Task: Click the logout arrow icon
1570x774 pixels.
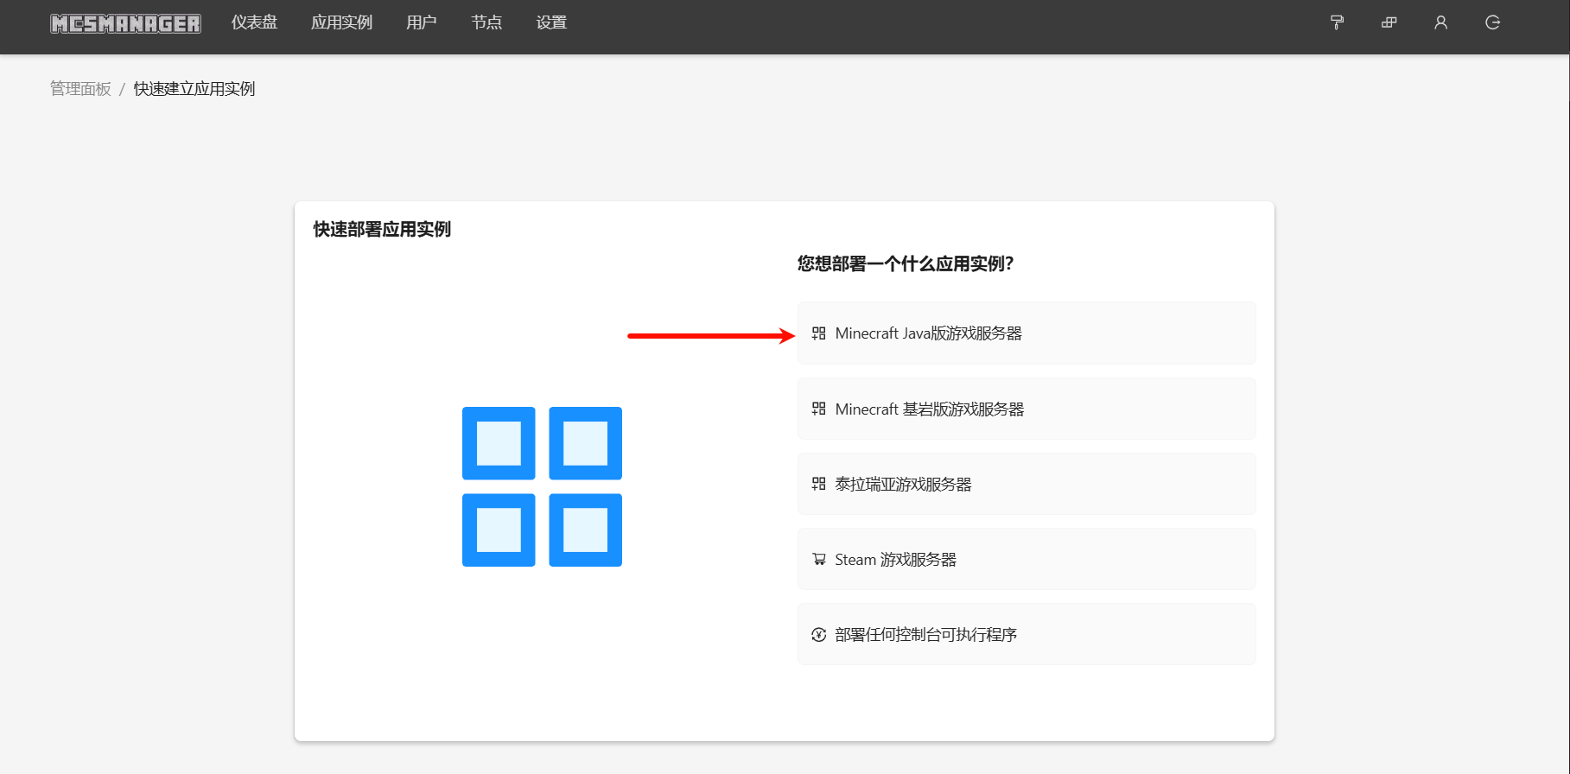Action: pyautogui.click(x=1492, y=22)
